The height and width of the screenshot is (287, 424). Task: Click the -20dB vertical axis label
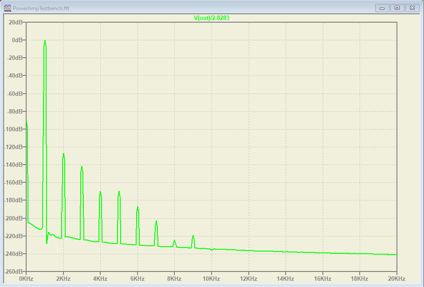coord(15,58)
